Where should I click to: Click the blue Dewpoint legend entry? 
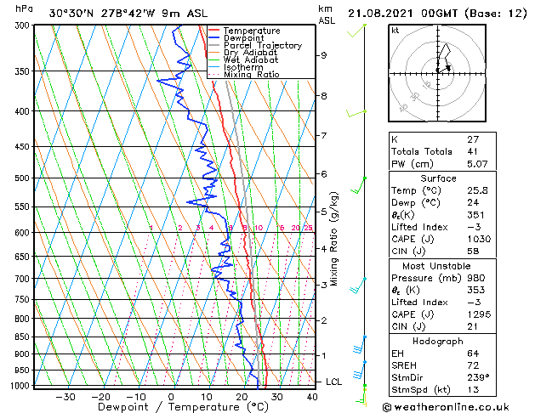[x=245, y=38]
